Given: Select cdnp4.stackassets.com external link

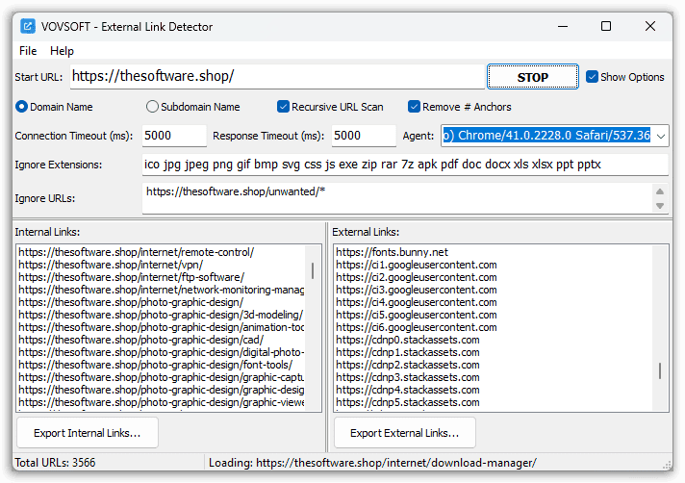Looking at the screenshot, I should click(x=408, y=390).
